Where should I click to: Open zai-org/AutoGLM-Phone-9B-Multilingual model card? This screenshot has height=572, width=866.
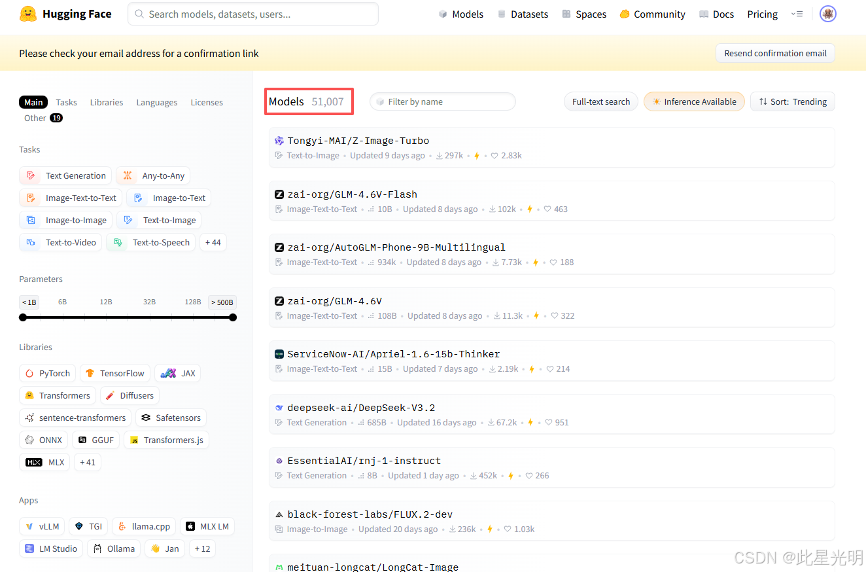tap(552, 254)
